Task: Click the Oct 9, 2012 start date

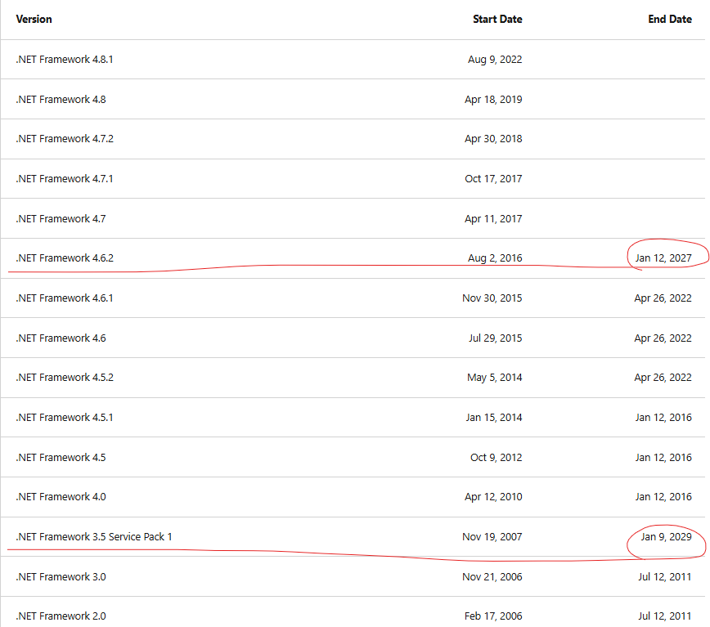Action: tap(497, 457)
